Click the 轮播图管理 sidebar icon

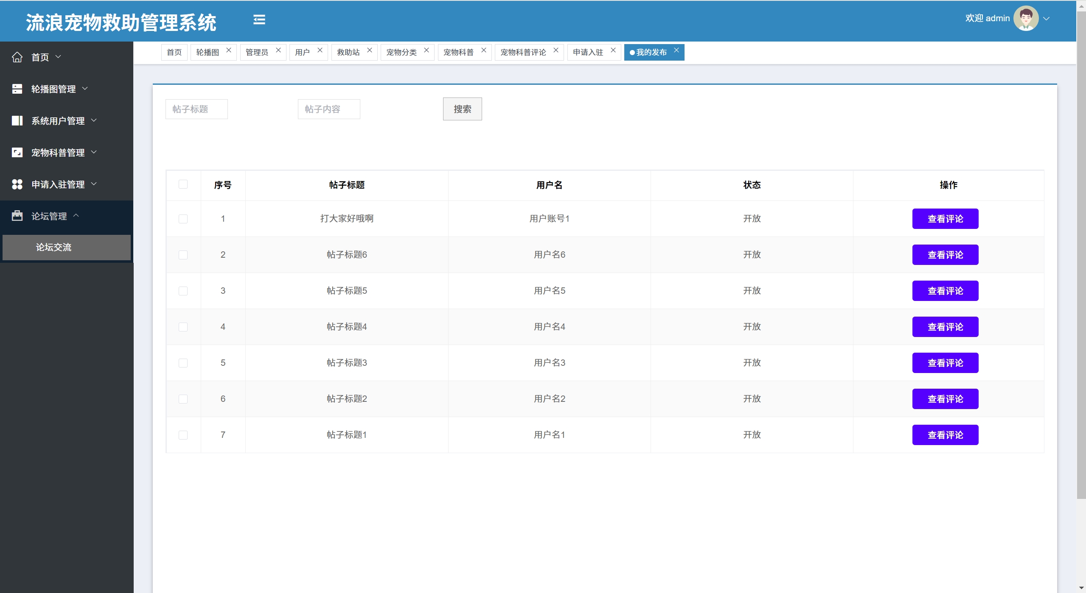[x=17, y=89]
